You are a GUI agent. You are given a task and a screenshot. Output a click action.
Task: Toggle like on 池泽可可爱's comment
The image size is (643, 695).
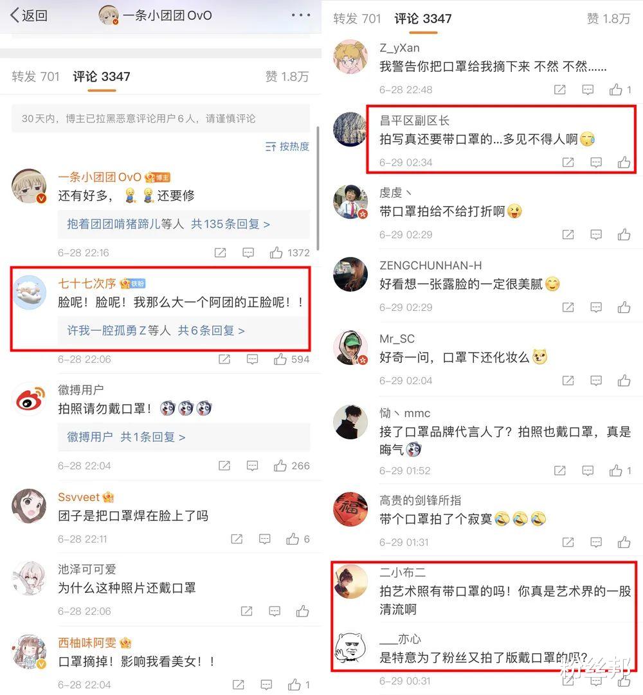[302, 611]
